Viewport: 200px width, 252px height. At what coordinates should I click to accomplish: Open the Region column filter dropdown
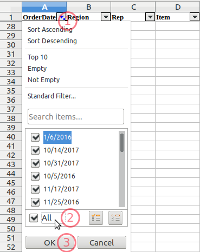click(106, 17)
